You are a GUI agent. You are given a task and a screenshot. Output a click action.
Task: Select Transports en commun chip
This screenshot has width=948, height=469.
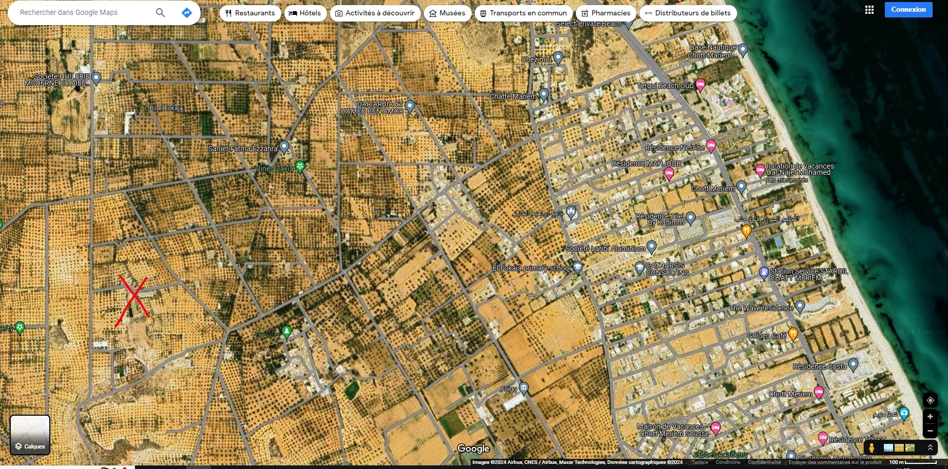click(x=523, y=13)
